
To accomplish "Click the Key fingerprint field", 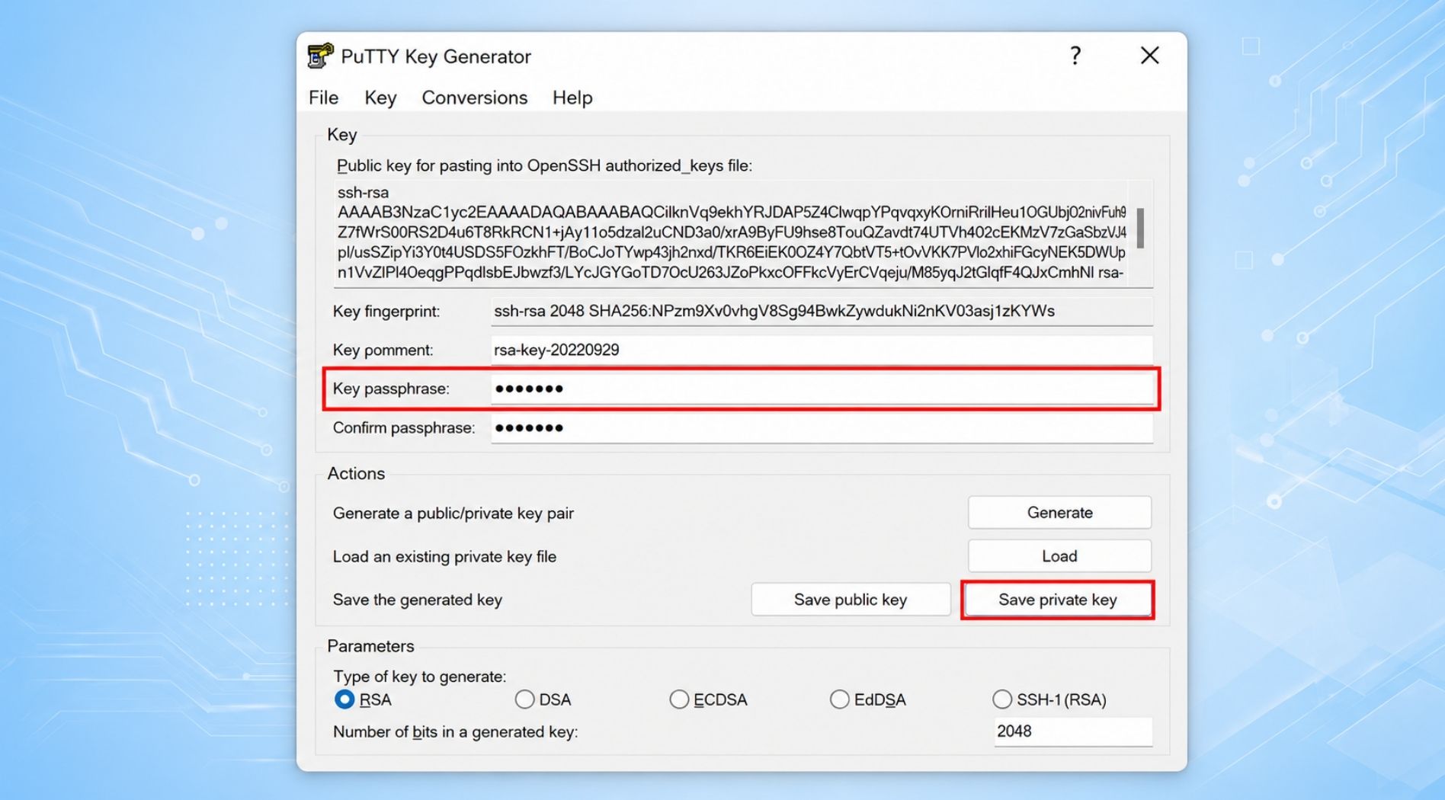I will 822,311.
